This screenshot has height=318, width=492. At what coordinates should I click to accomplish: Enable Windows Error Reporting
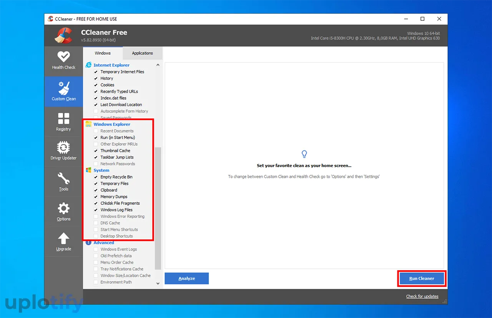point(96,216)
